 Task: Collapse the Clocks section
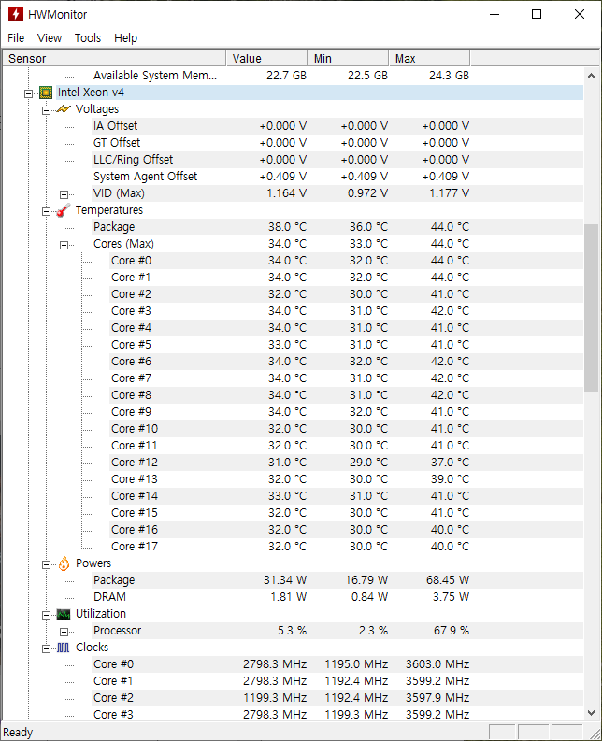click(46, 648)
